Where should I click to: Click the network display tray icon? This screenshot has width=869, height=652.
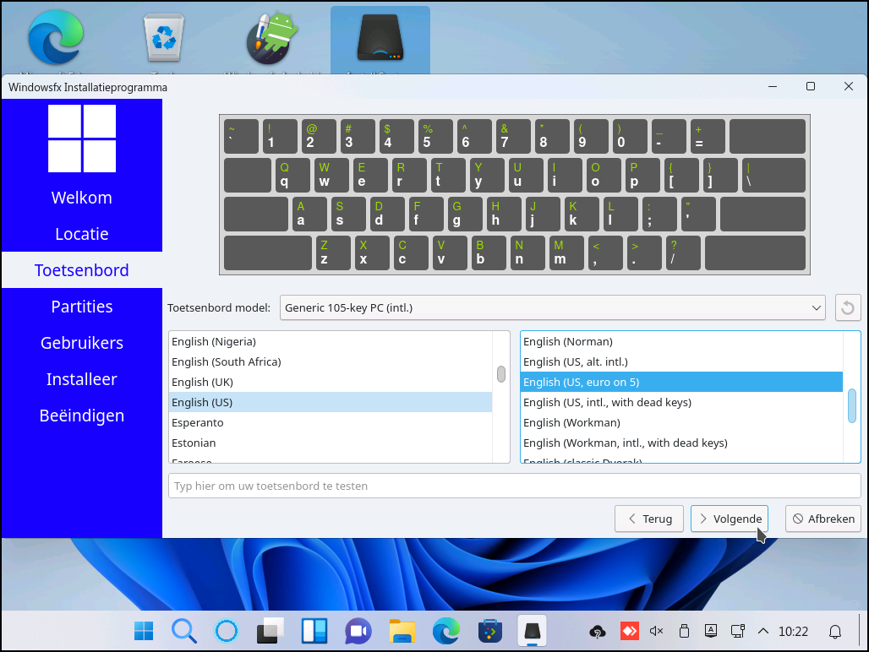point(738,631)
